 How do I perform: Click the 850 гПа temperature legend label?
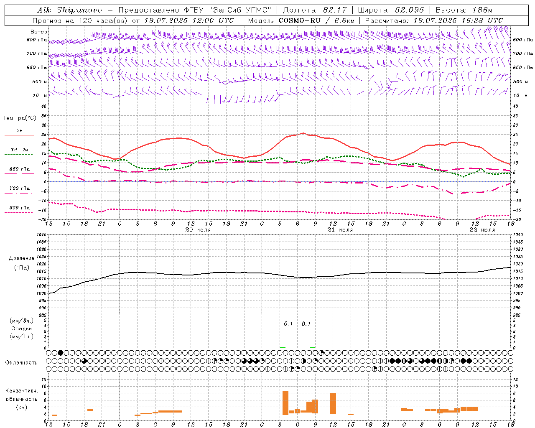click(20, 169)
